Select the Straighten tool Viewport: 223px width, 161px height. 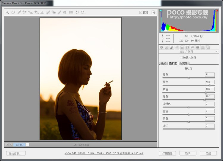click(42, 12)
